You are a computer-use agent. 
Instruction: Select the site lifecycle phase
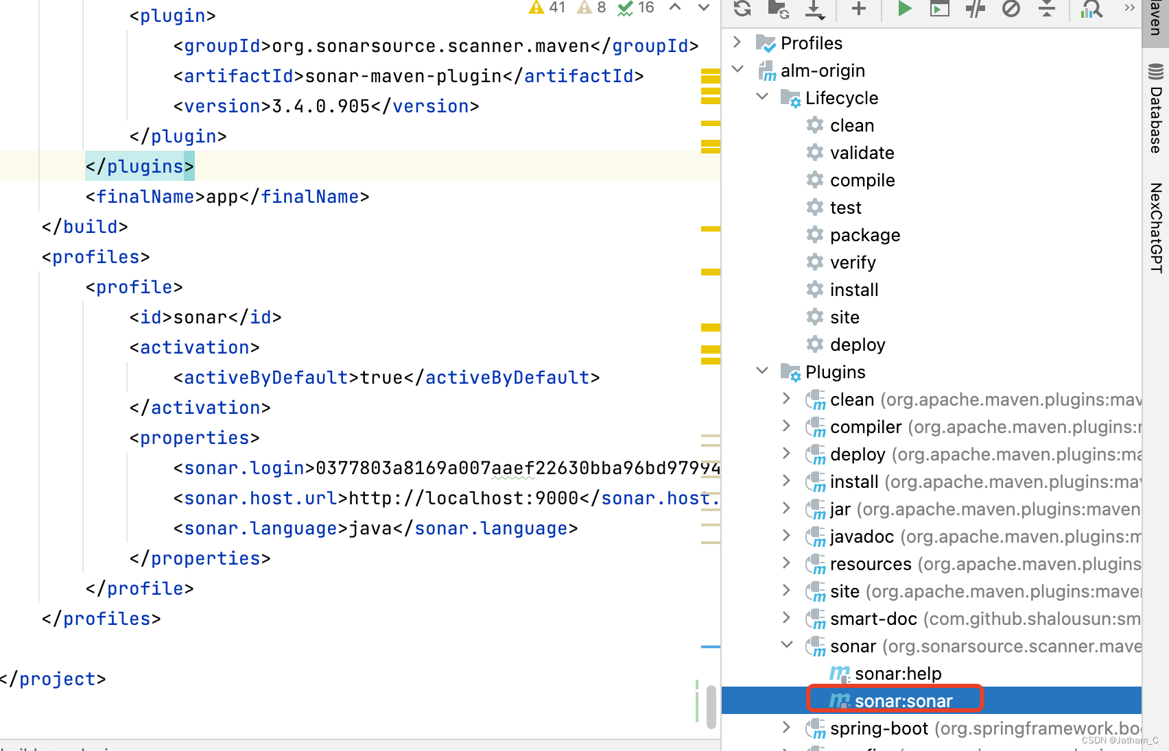tap(845, 317)
